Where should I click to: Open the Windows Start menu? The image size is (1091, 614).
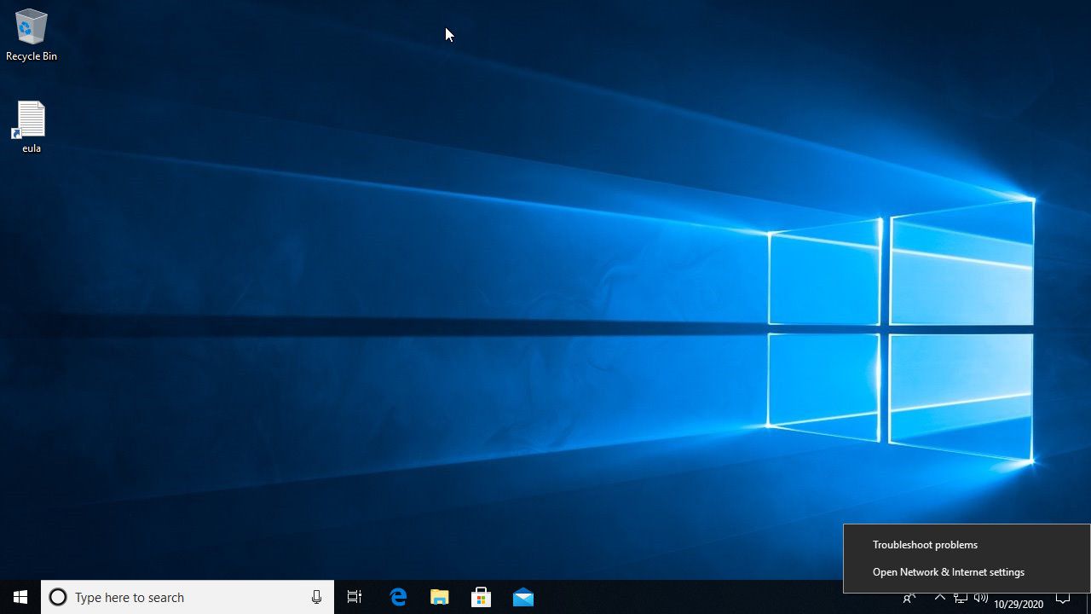click(x=20, y=597)
